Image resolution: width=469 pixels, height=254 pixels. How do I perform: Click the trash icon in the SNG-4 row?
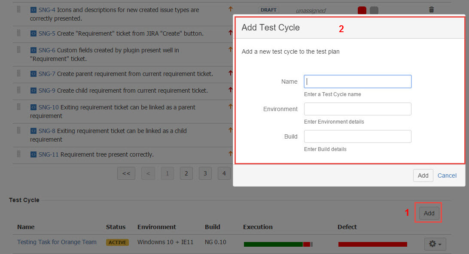432,9
